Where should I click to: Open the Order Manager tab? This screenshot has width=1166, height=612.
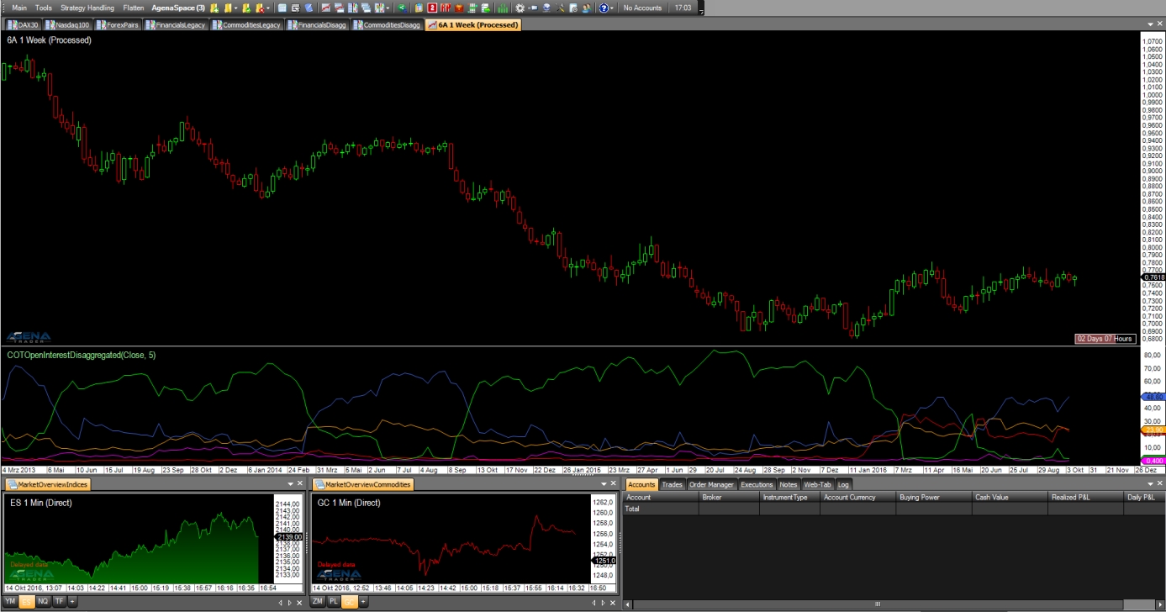tap(711, 485)
